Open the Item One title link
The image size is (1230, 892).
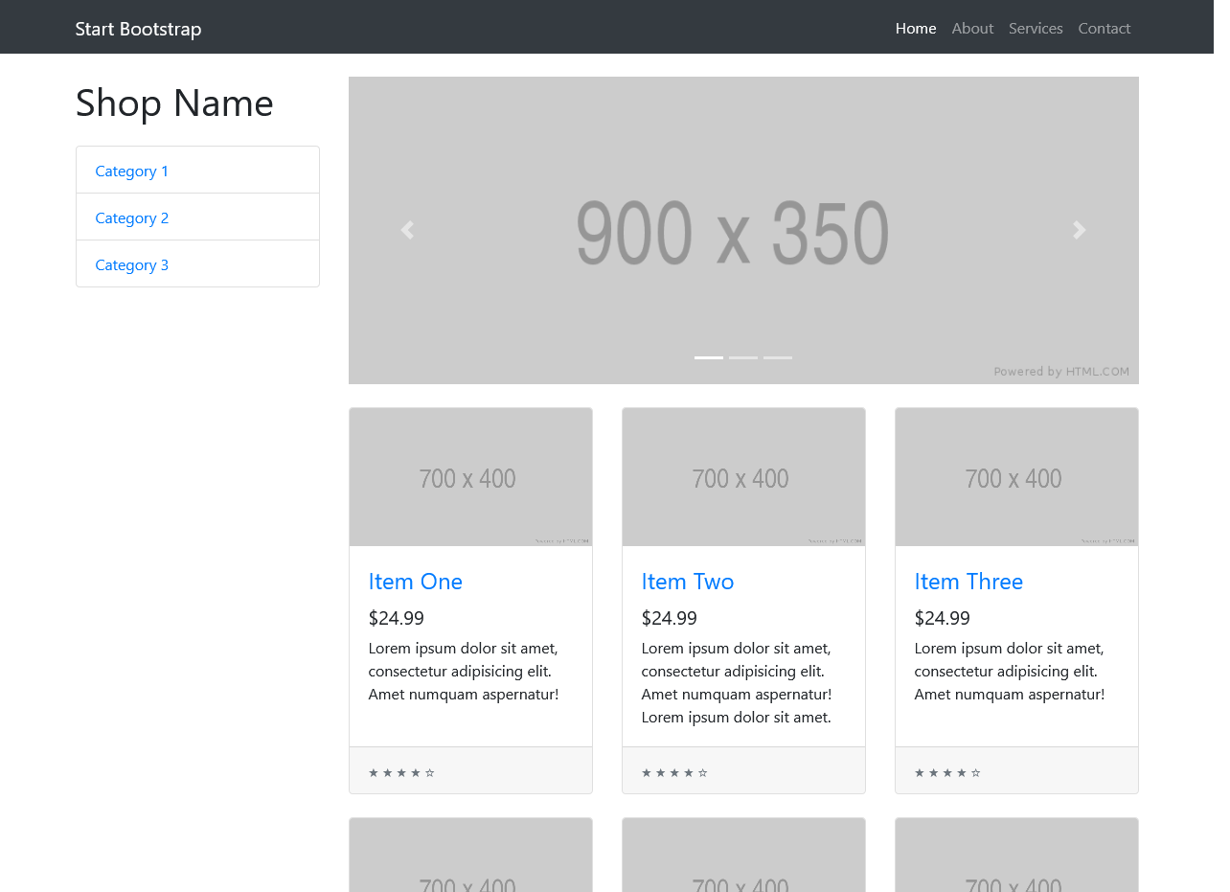pos(415,582)
